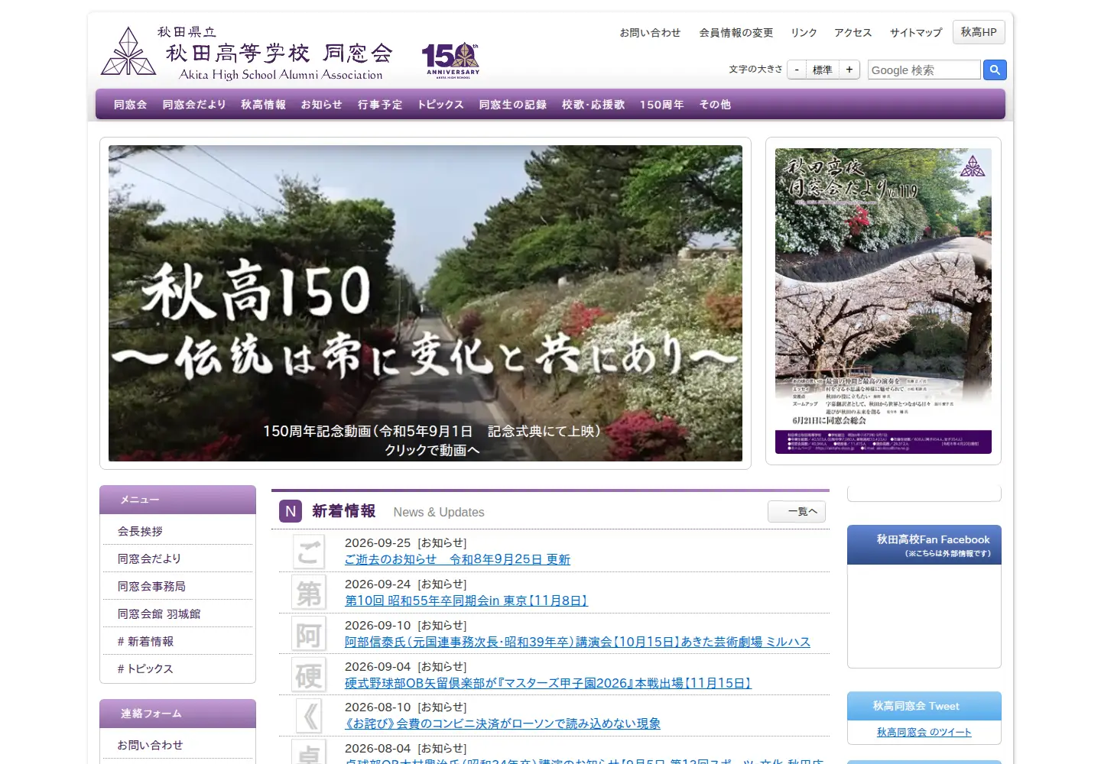Image resolution: width=1101 pixels, height=764 pixels.
Task: Open the お知らせ menu
Action: pos(322,105)
